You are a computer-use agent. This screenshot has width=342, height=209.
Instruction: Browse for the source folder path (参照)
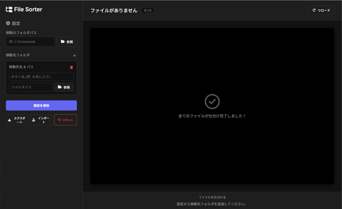pos(67,41)
